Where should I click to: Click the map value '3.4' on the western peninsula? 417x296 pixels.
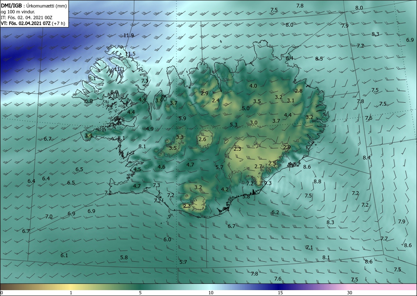coord(88,136)
